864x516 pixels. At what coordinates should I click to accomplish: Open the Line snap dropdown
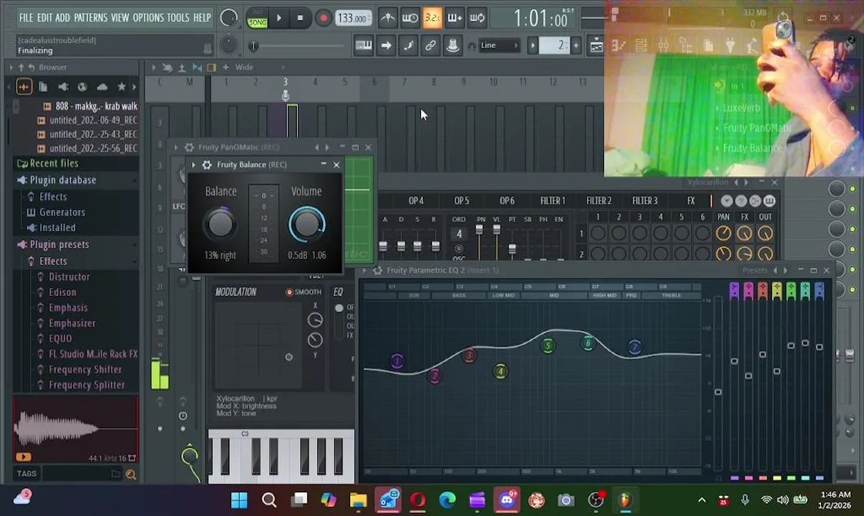(499, 46)
